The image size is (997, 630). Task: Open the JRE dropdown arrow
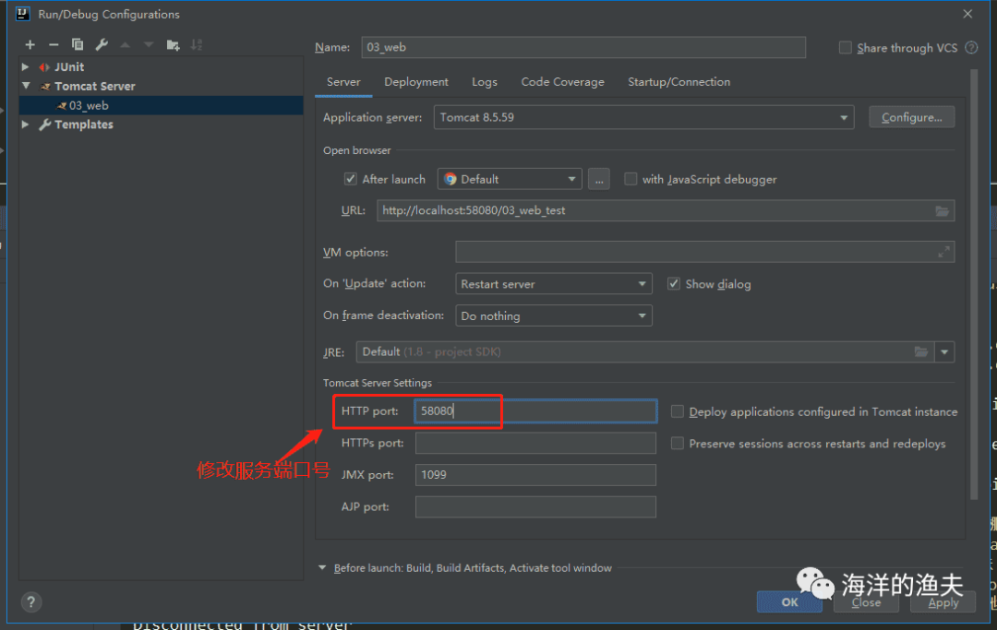click(x=944, y=351)
